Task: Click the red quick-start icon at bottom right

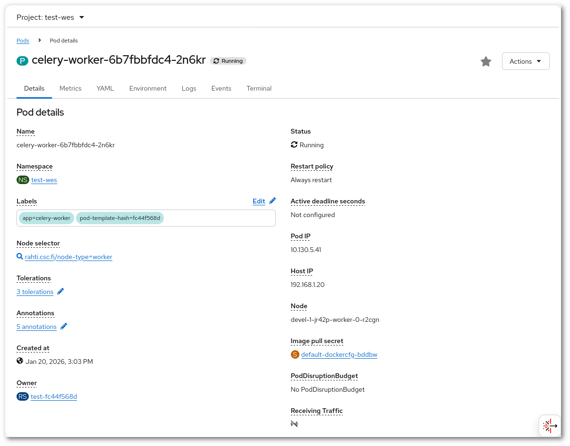Action: [x=550, y=426]
